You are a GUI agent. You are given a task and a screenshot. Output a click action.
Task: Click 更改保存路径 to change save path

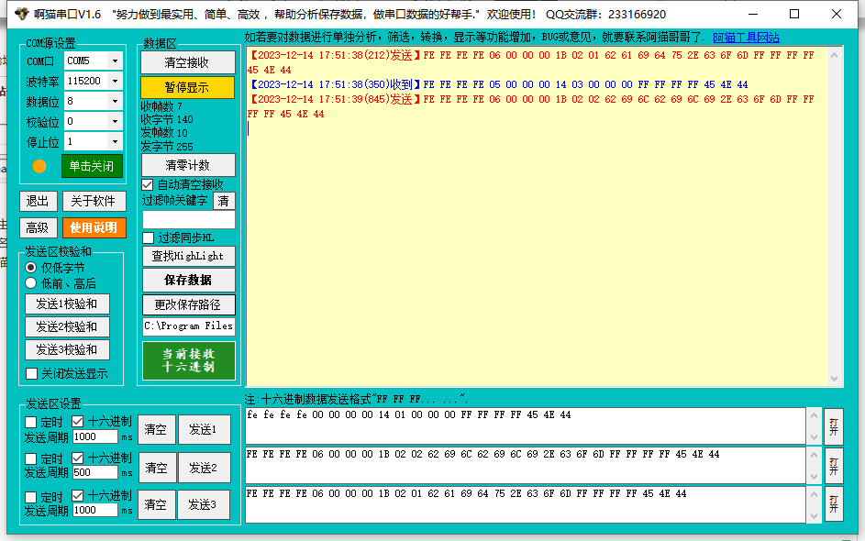coord(188,304)
